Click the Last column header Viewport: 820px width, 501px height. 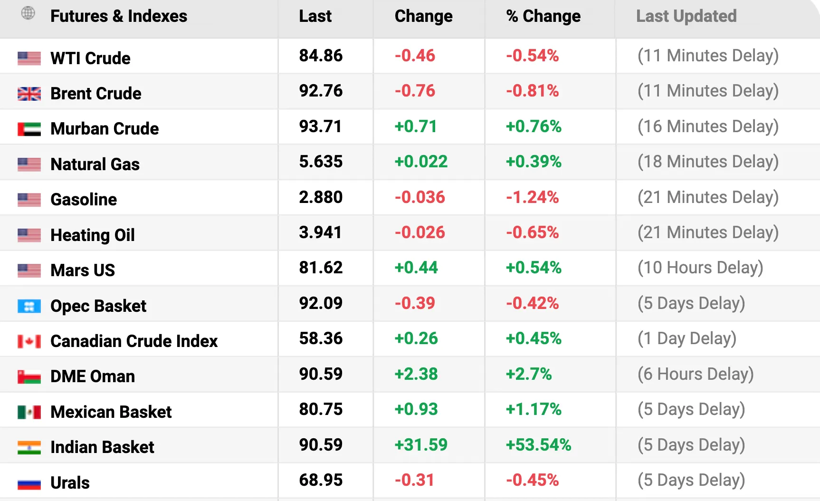coord(315,16)
